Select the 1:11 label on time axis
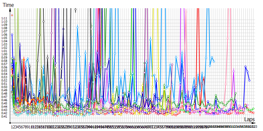Screen dimensions: 263x131 [x=4, y=18]
